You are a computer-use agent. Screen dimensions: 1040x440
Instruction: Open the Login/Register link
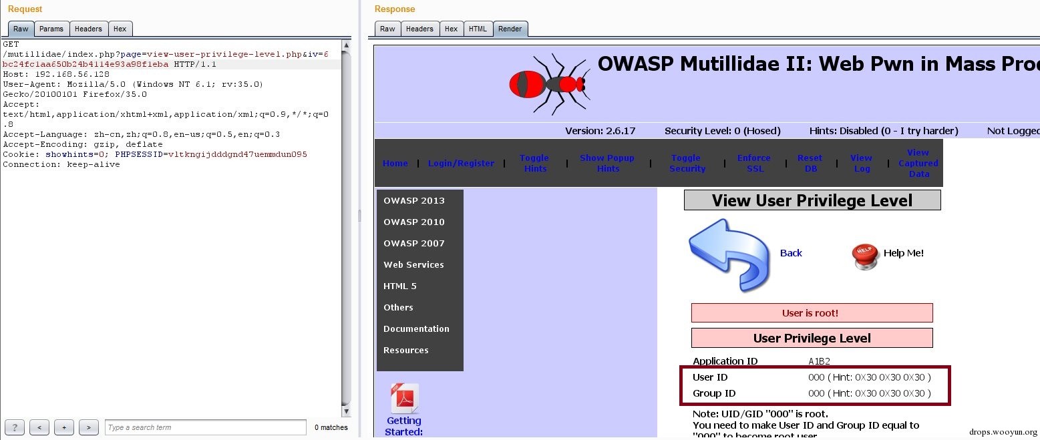click(462, 164)
